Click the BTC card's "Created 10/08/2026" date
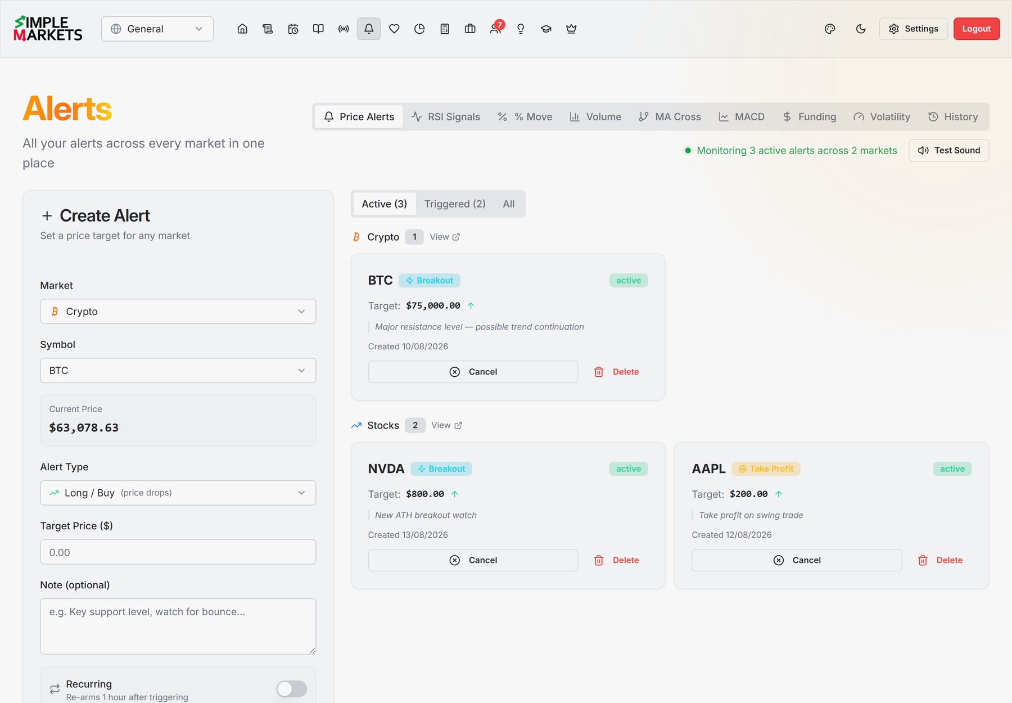This screenshot has height=703, width=1012. pyautogui.click(x=408, y=346)
